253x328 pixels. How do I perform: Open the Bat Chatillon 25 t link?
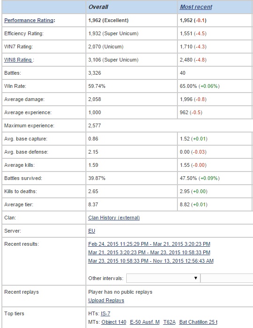coord(198,322)
